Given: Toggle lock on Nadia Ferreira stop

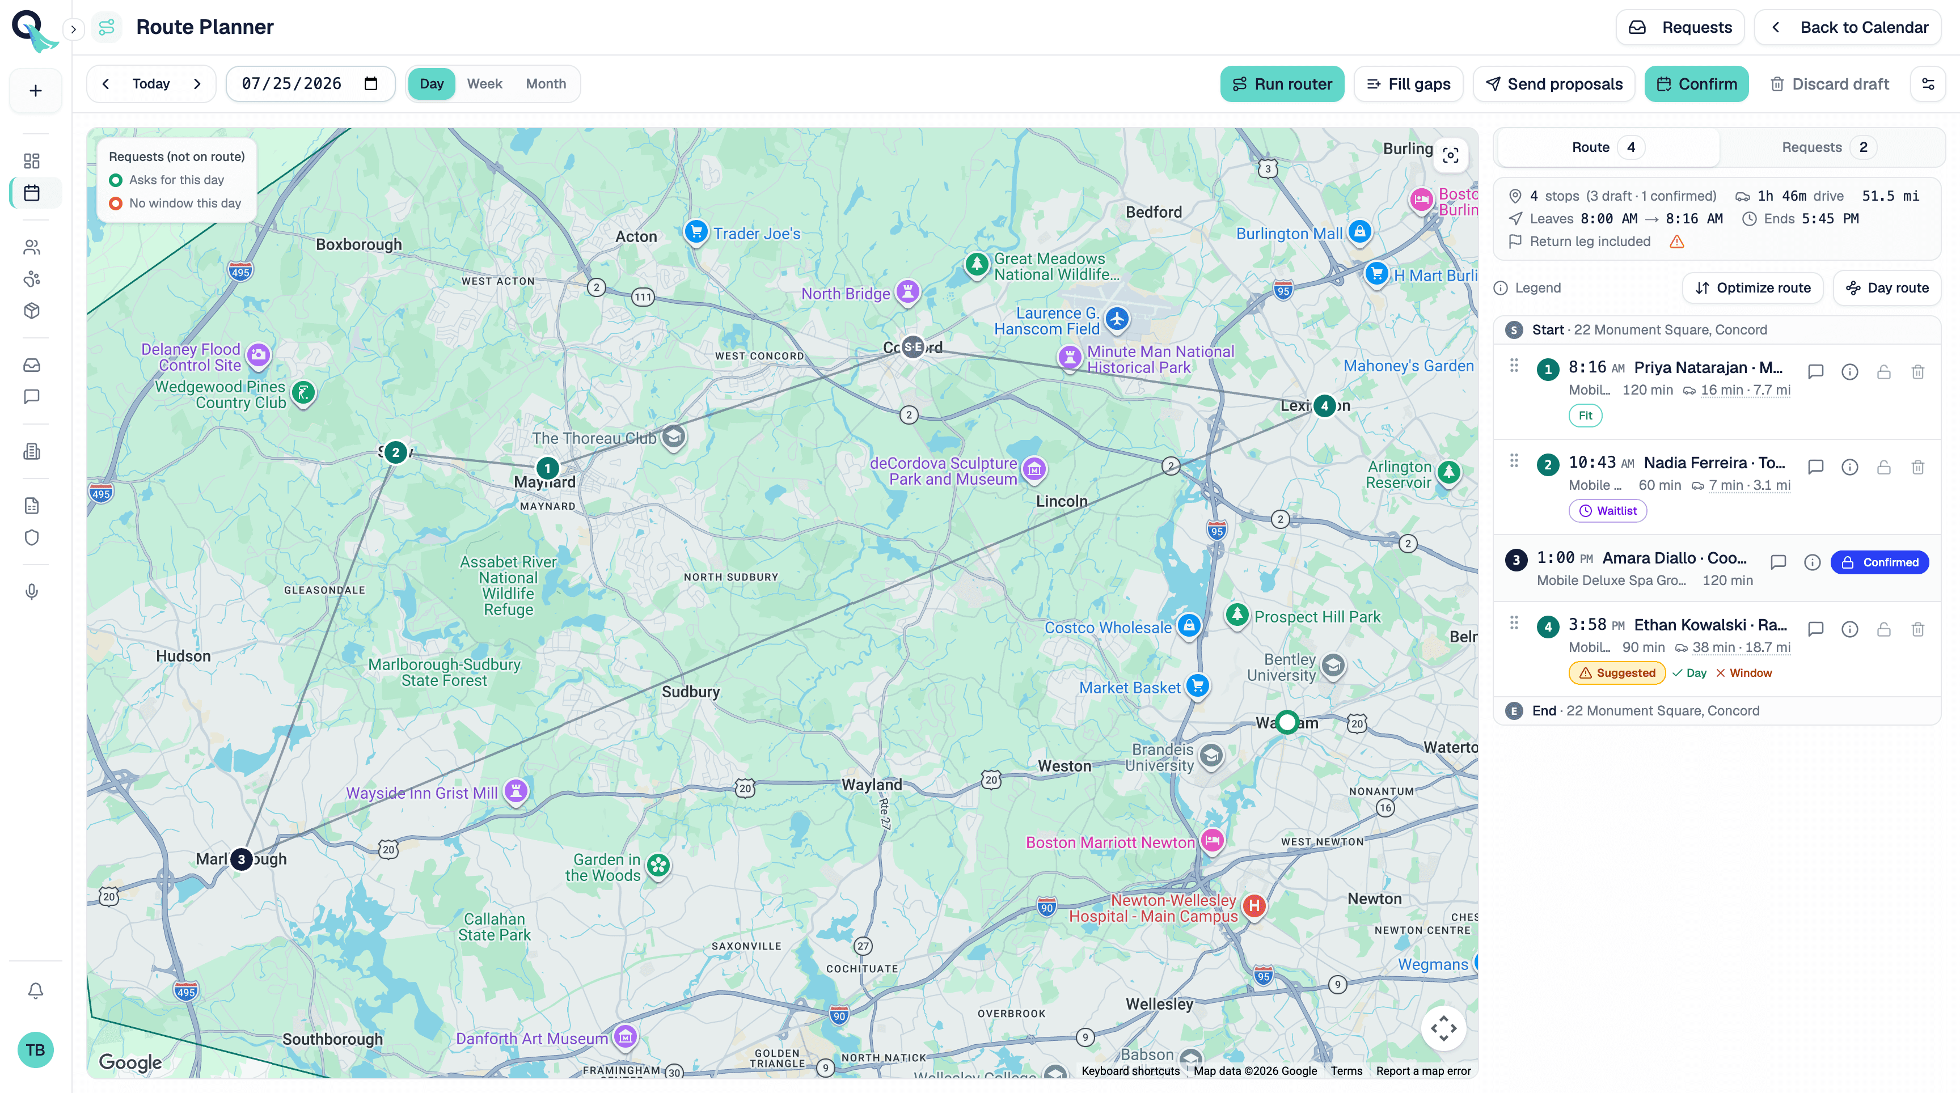Looking at the screenshot, I should pyautogui.click(x=1884, y=467).
